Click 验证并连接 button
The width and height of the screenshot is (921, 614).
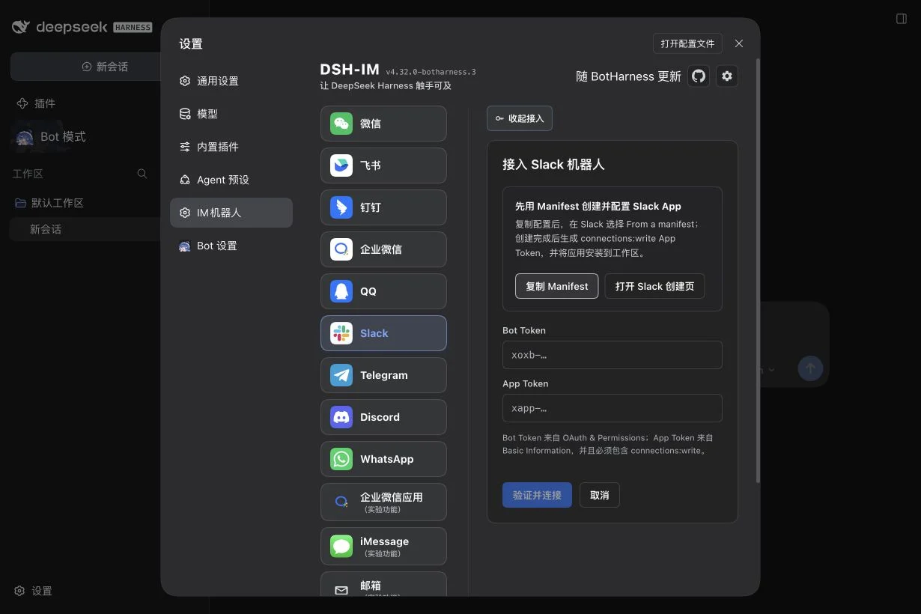point(537,495)
